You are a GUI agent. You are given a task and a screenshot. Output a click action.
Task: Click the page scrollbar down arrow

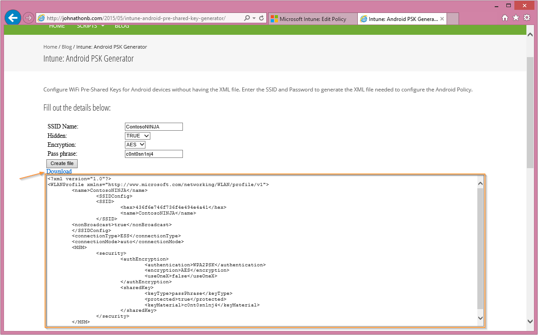tap(530, 321)
